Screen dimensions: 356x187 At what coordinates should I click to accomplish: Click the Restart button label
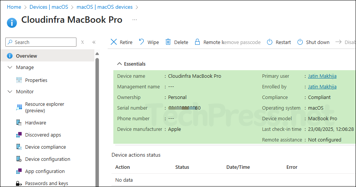pyautogui.click(x=283, y=42)
